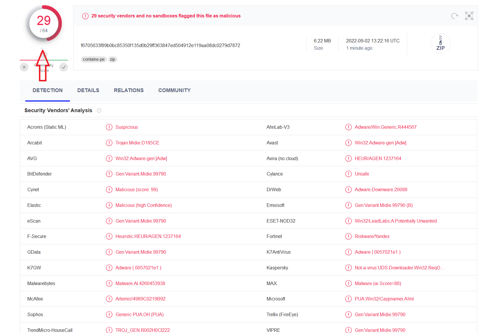Click the Emsisoft Gen:Variant.Midie.99790 (B) result
The image size is (494, 333).
click(384, 205)
